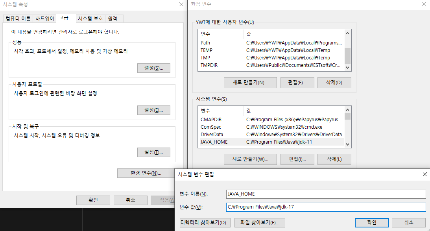
Task: Cancel the variable edit dialog
Action: 409,223
